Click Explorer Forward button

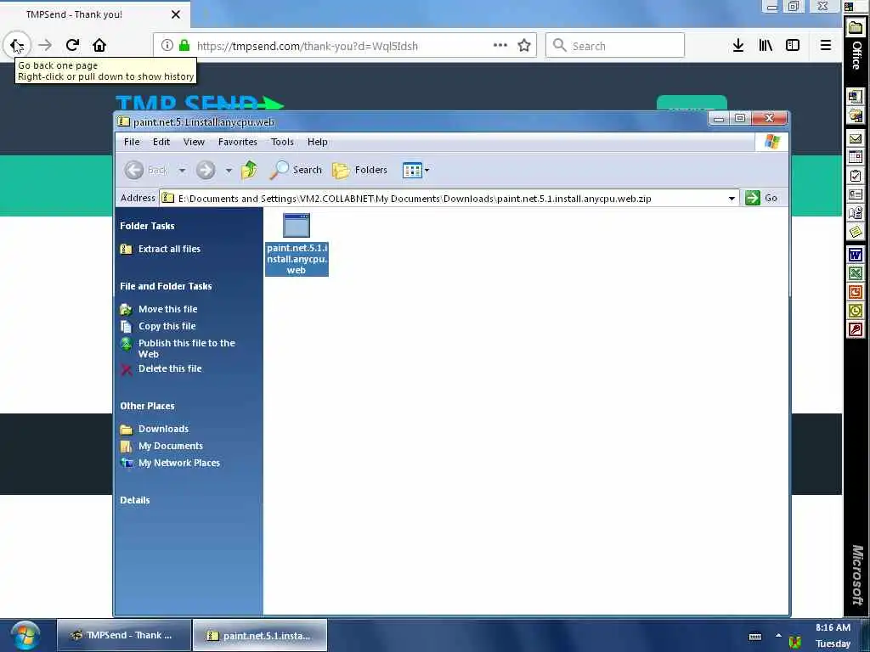[206, 170]
